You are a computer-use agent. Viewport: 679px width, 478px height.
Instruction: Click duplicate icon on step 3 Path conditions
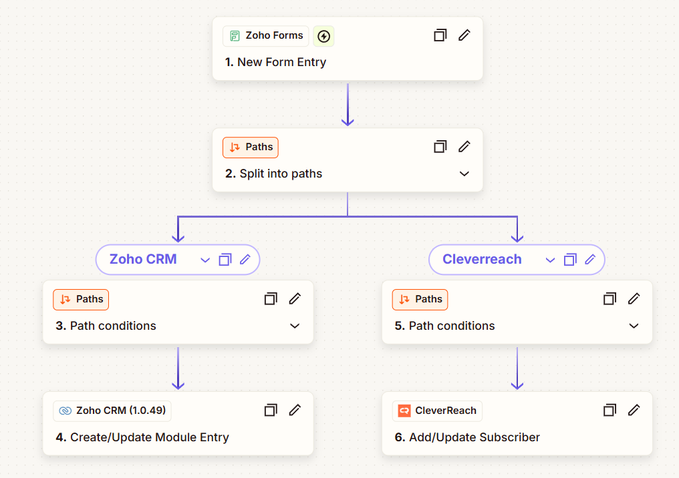(271, 299)
